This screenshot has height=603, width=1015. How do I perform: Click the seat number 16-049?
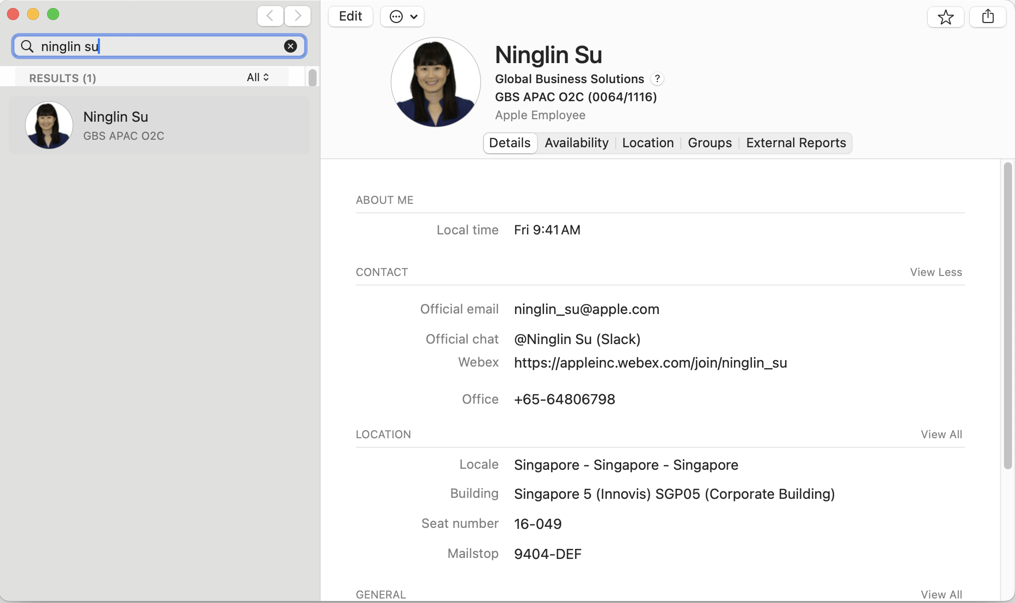pyautogui.click(x=538, y=524)
